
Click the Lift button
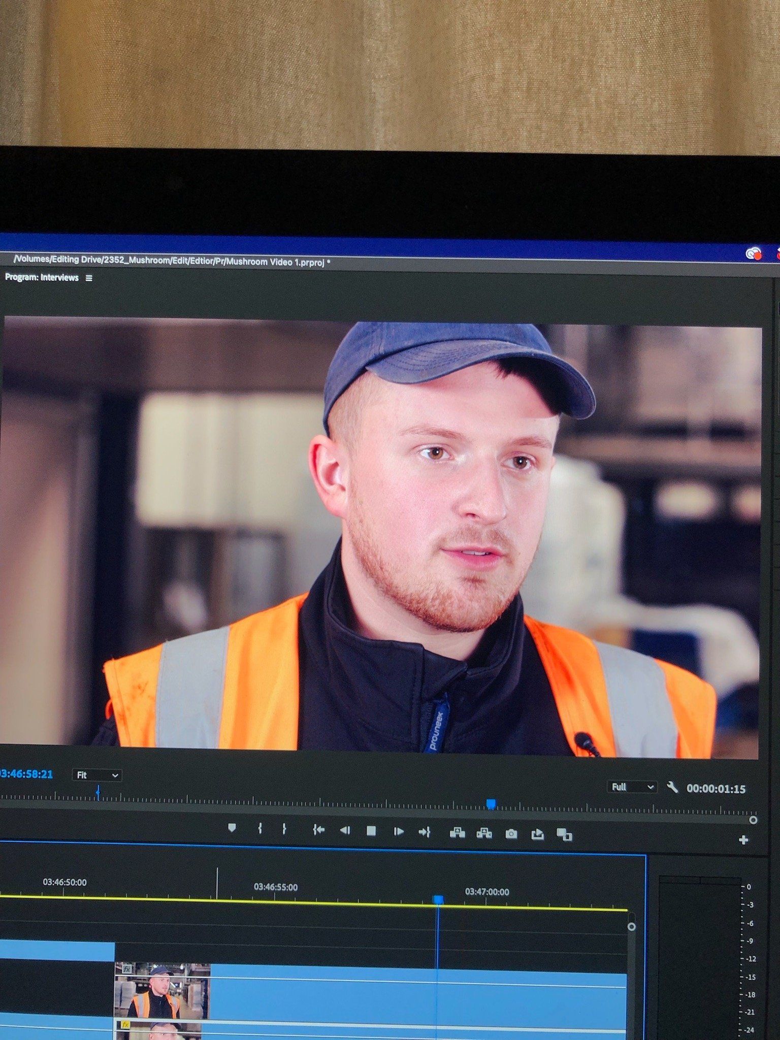pos(458,832)
